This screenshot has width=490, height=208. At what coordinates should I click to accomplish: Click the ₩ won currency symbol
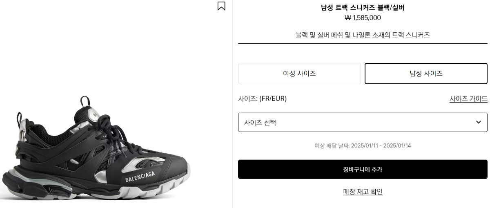[348, 18]
